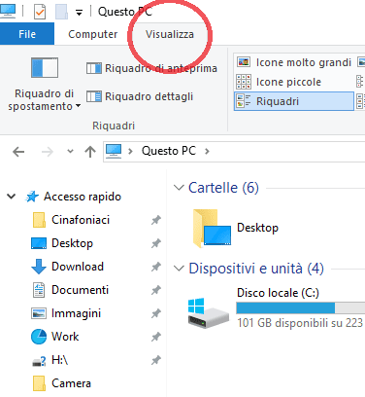Toggle Riquadro di anteprima pane
365x397 pixels.
click(x=151, y=68)
